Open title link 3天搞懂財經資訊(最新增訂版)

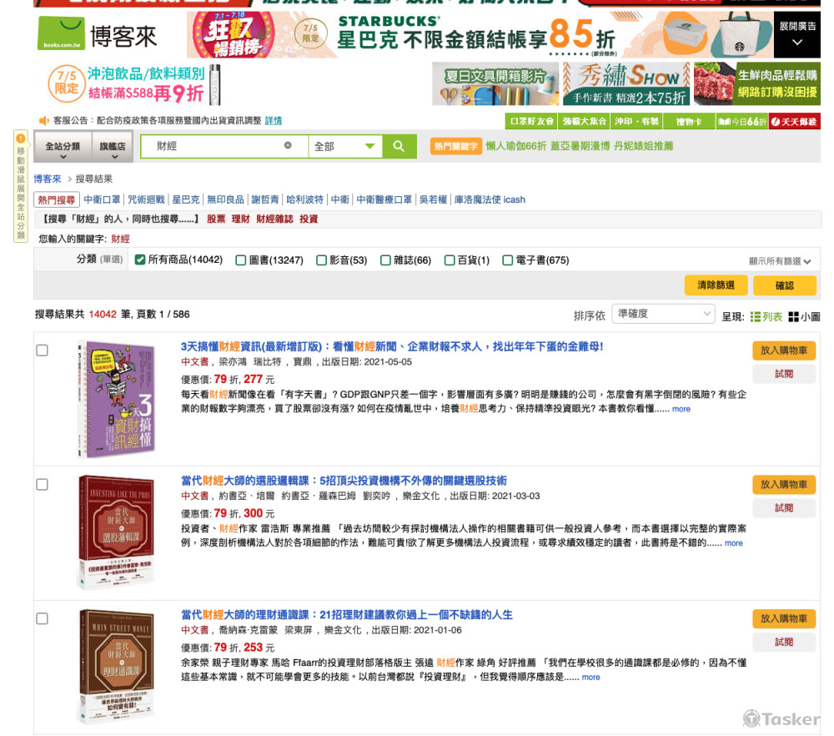[392, 347]
